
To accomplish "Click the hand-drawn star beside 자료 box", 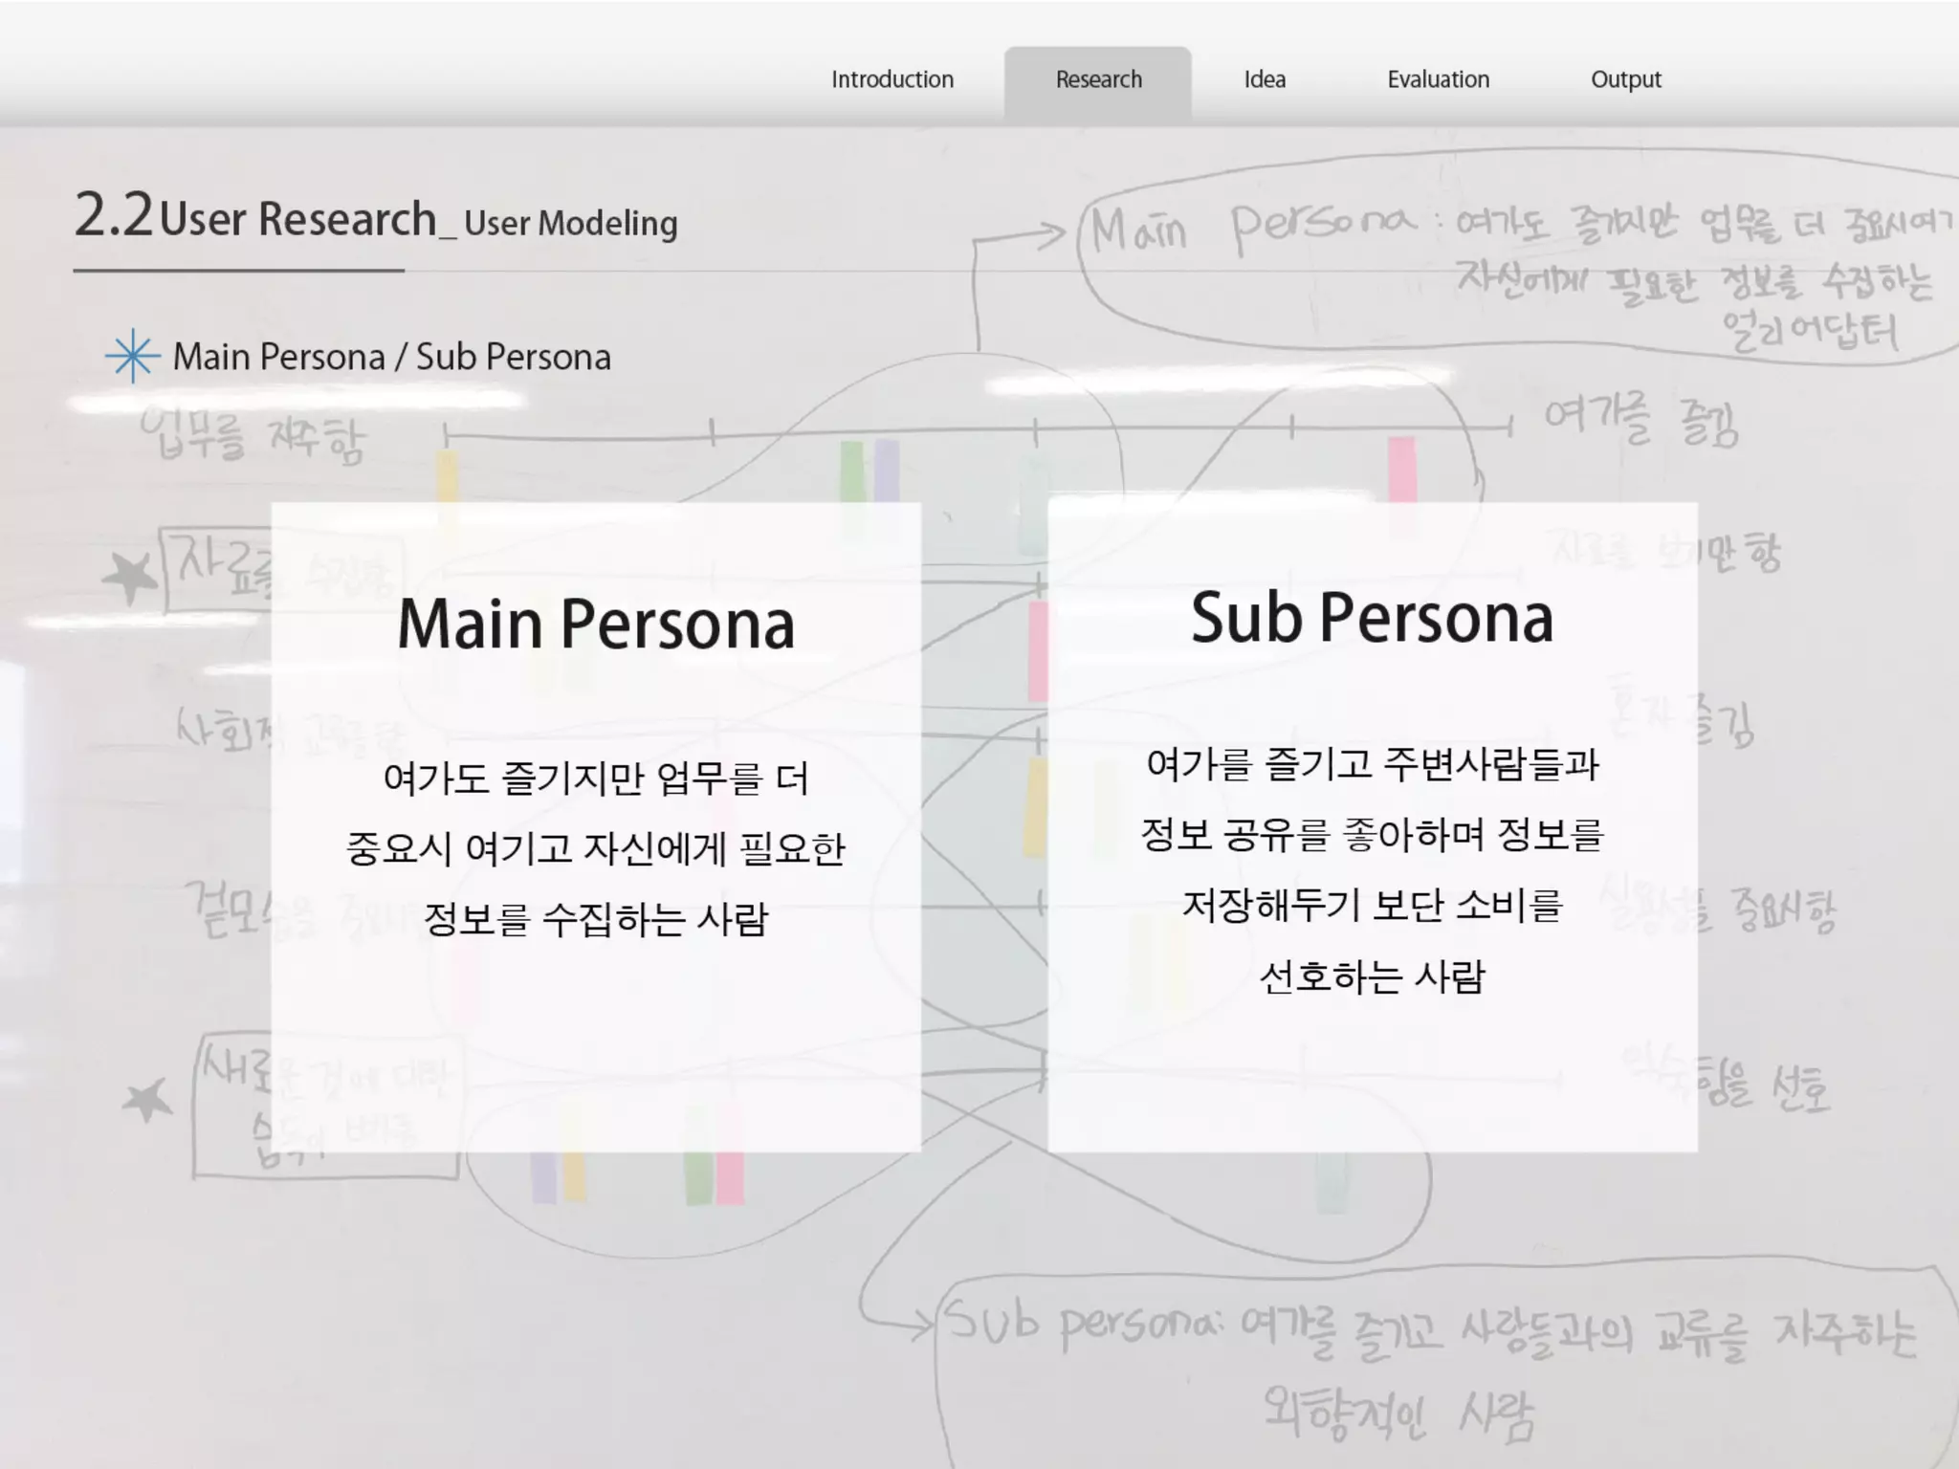I will pyautogui.click(x=130, y=577).
